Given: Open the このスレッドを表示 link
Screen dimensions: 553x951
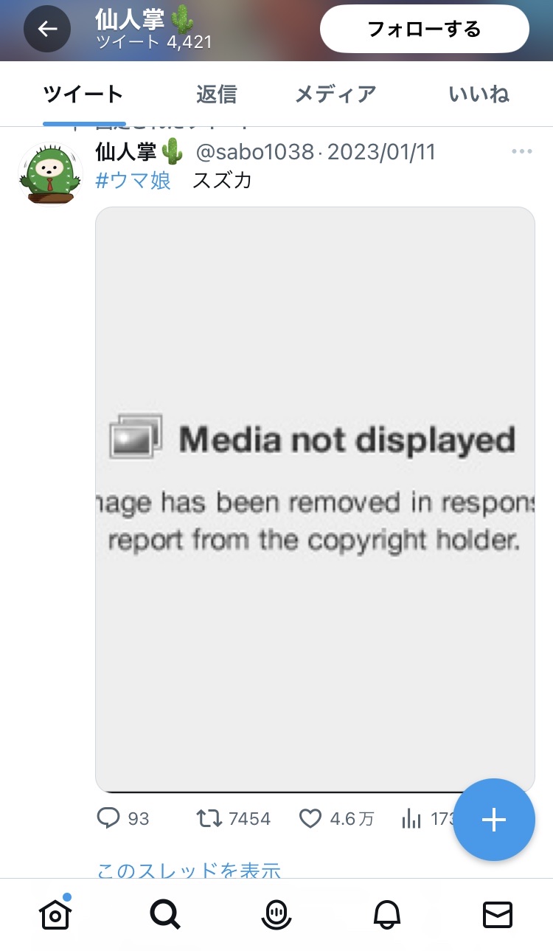Looking at the screenshot, I should [x=189, y=871].
